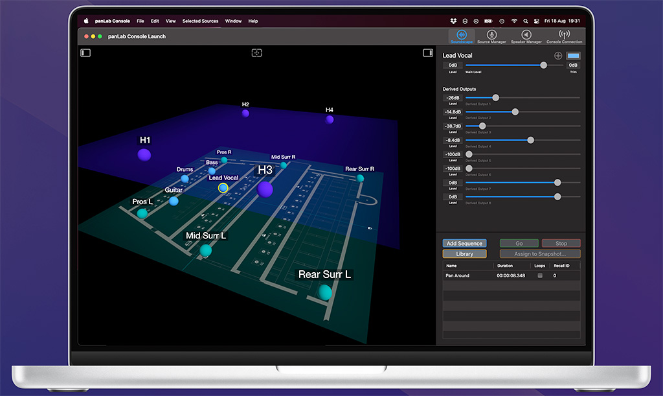Screen dimensions: 663x396
Task: Click the Main Level slider handle
Action: pos(543,65)
